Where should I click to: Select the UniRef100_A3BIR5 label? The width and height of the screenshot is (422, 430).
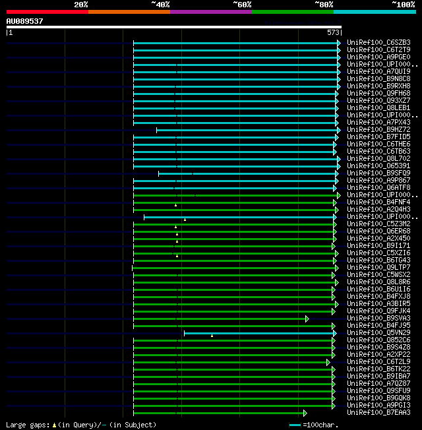click(x=378, y=303)
